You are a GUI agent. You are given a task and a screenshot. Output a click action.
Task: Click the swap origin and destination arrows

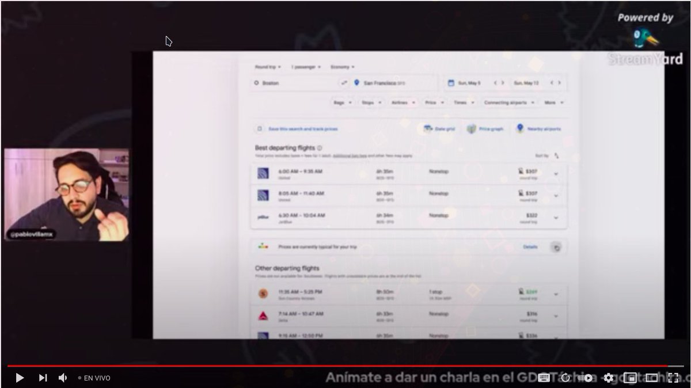(344, 83)
